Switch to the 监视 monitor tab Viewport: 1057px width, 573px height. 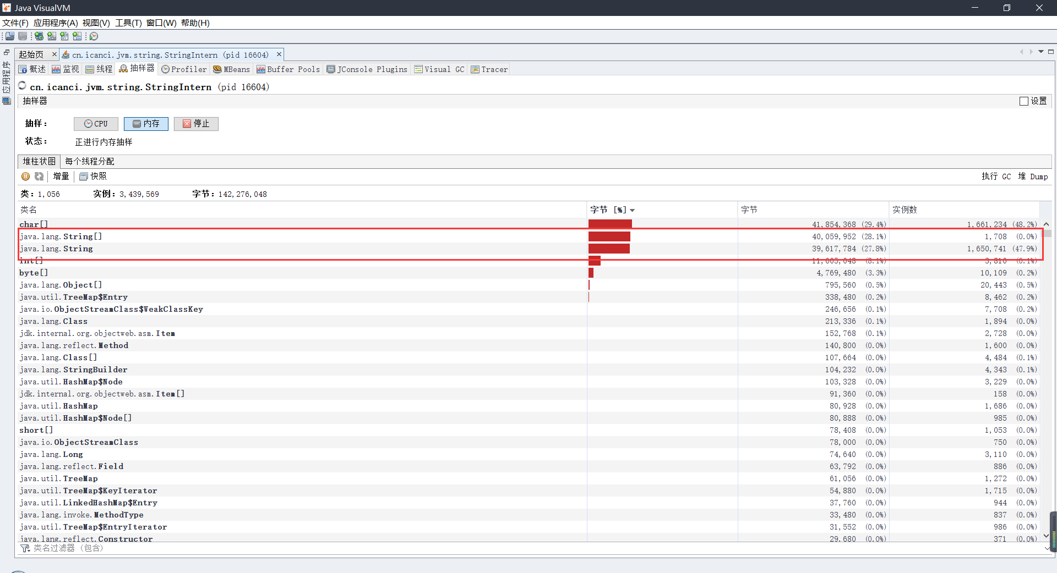(66, 69)
